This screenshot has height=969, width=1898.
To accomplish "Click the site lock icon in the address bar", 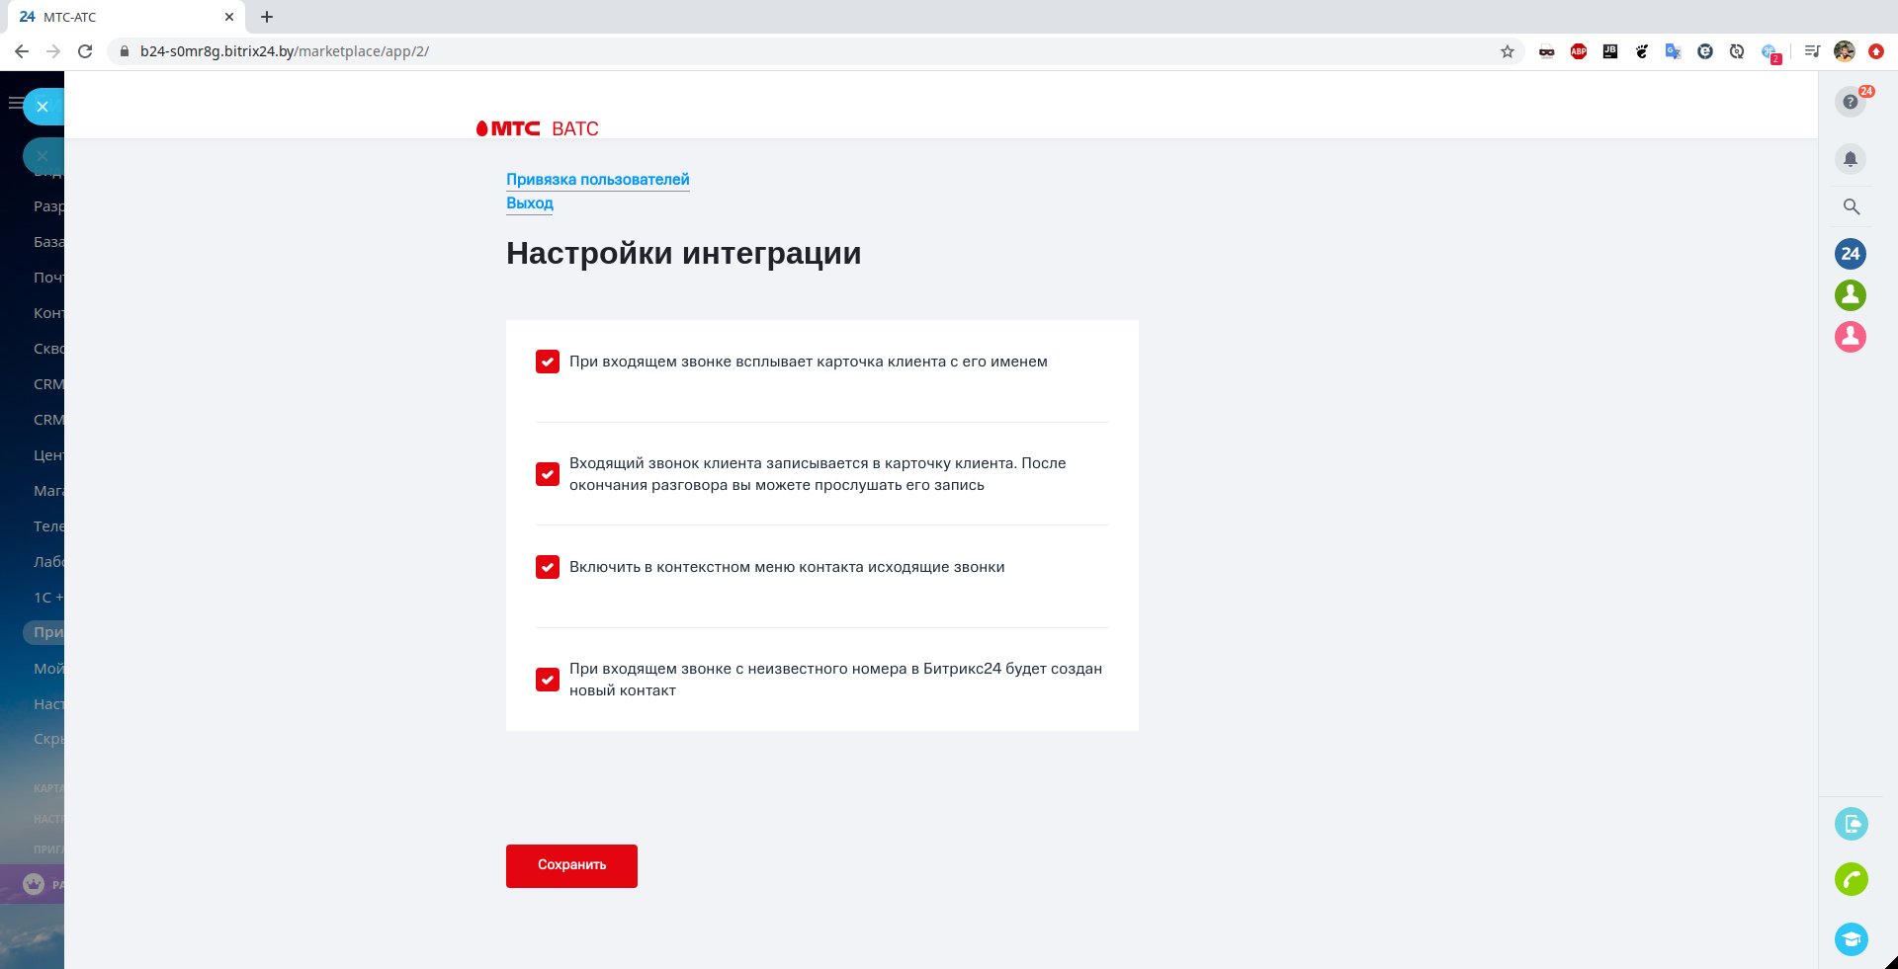I will coord(125,51).
